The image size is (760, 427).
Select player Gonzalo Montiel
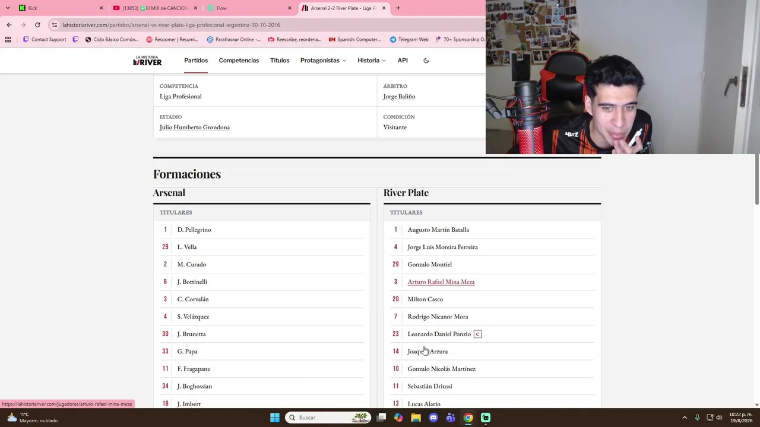pos(430,265)
